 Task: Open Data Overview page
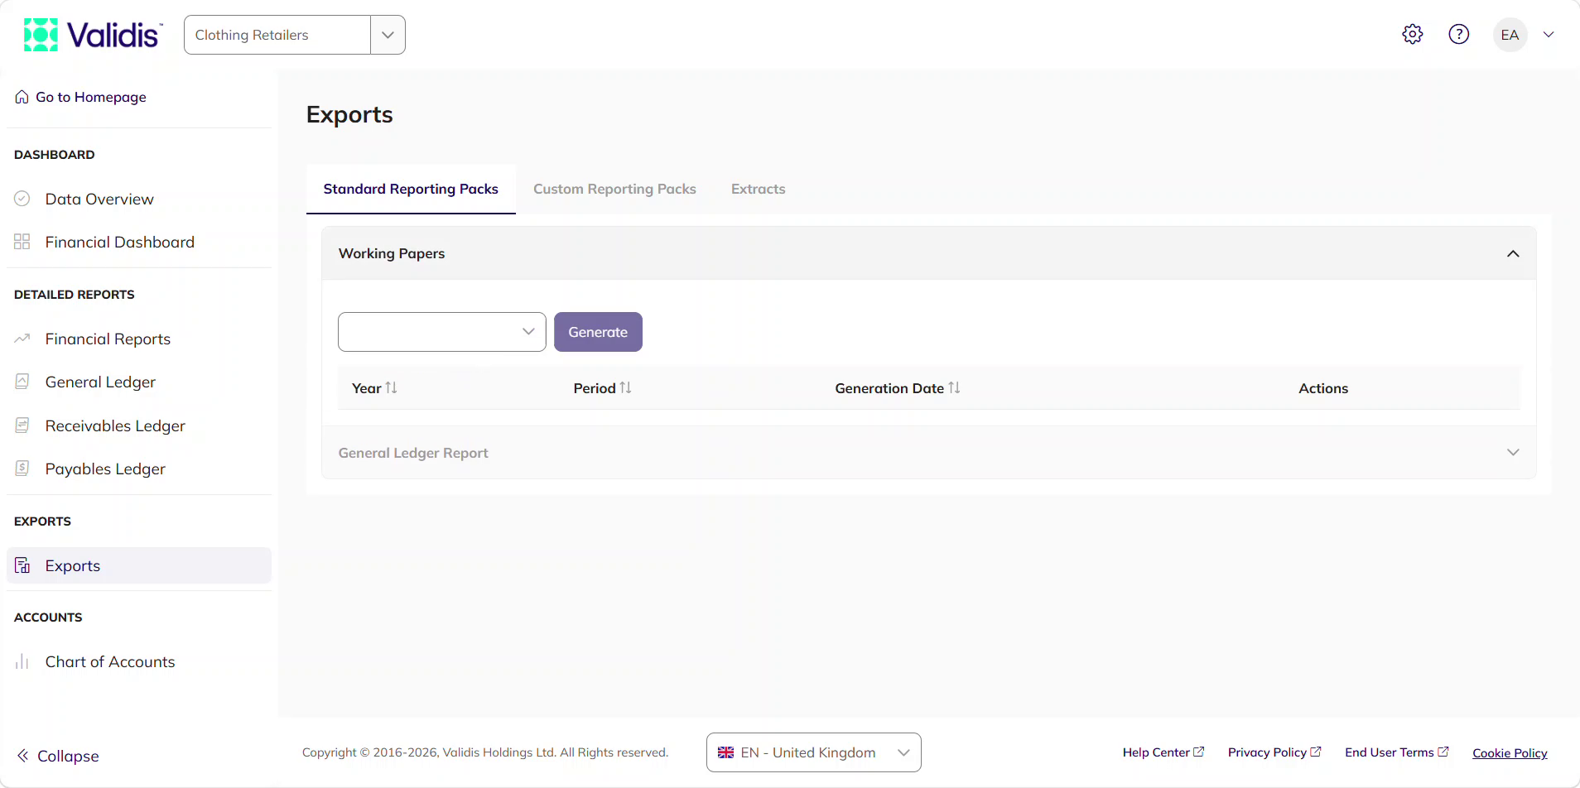pos(99,199)
